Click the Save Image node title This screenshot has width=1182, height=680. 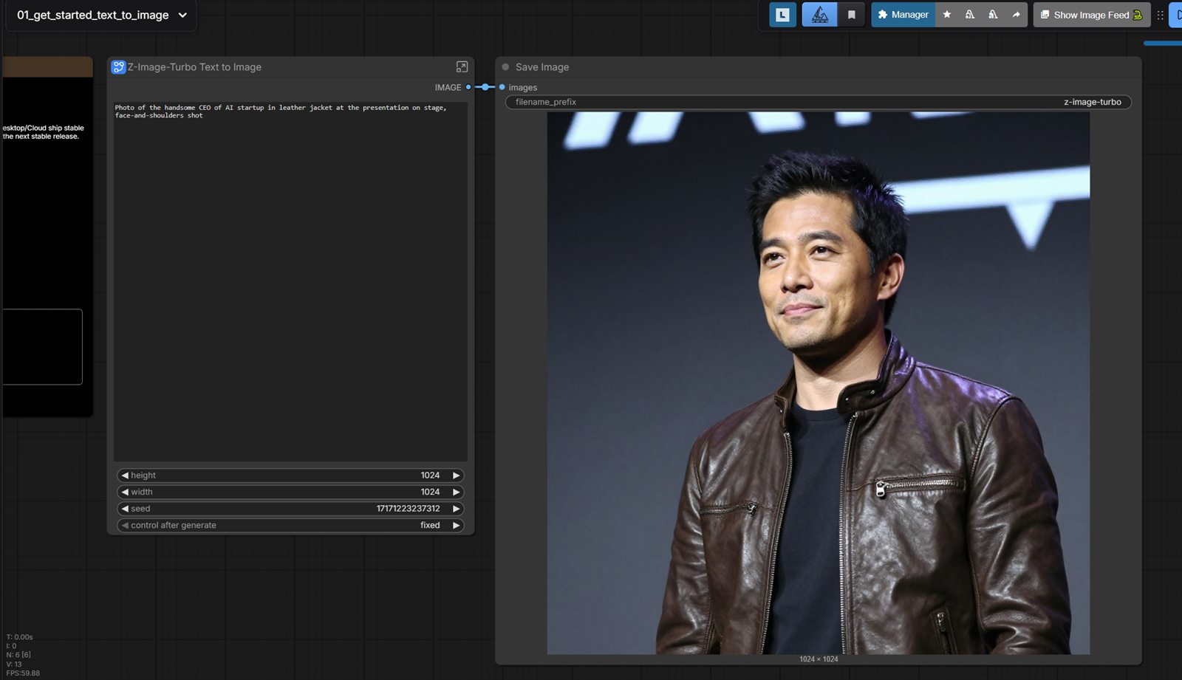tap(542, 67)
